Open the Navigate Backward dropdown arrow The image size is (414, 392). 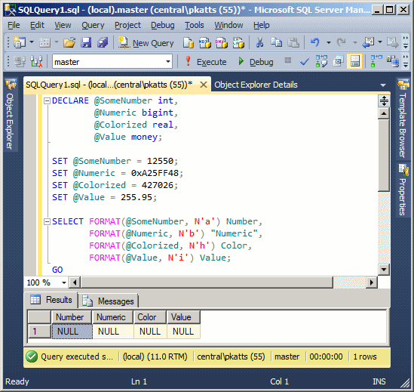click(x=380, y=42)
